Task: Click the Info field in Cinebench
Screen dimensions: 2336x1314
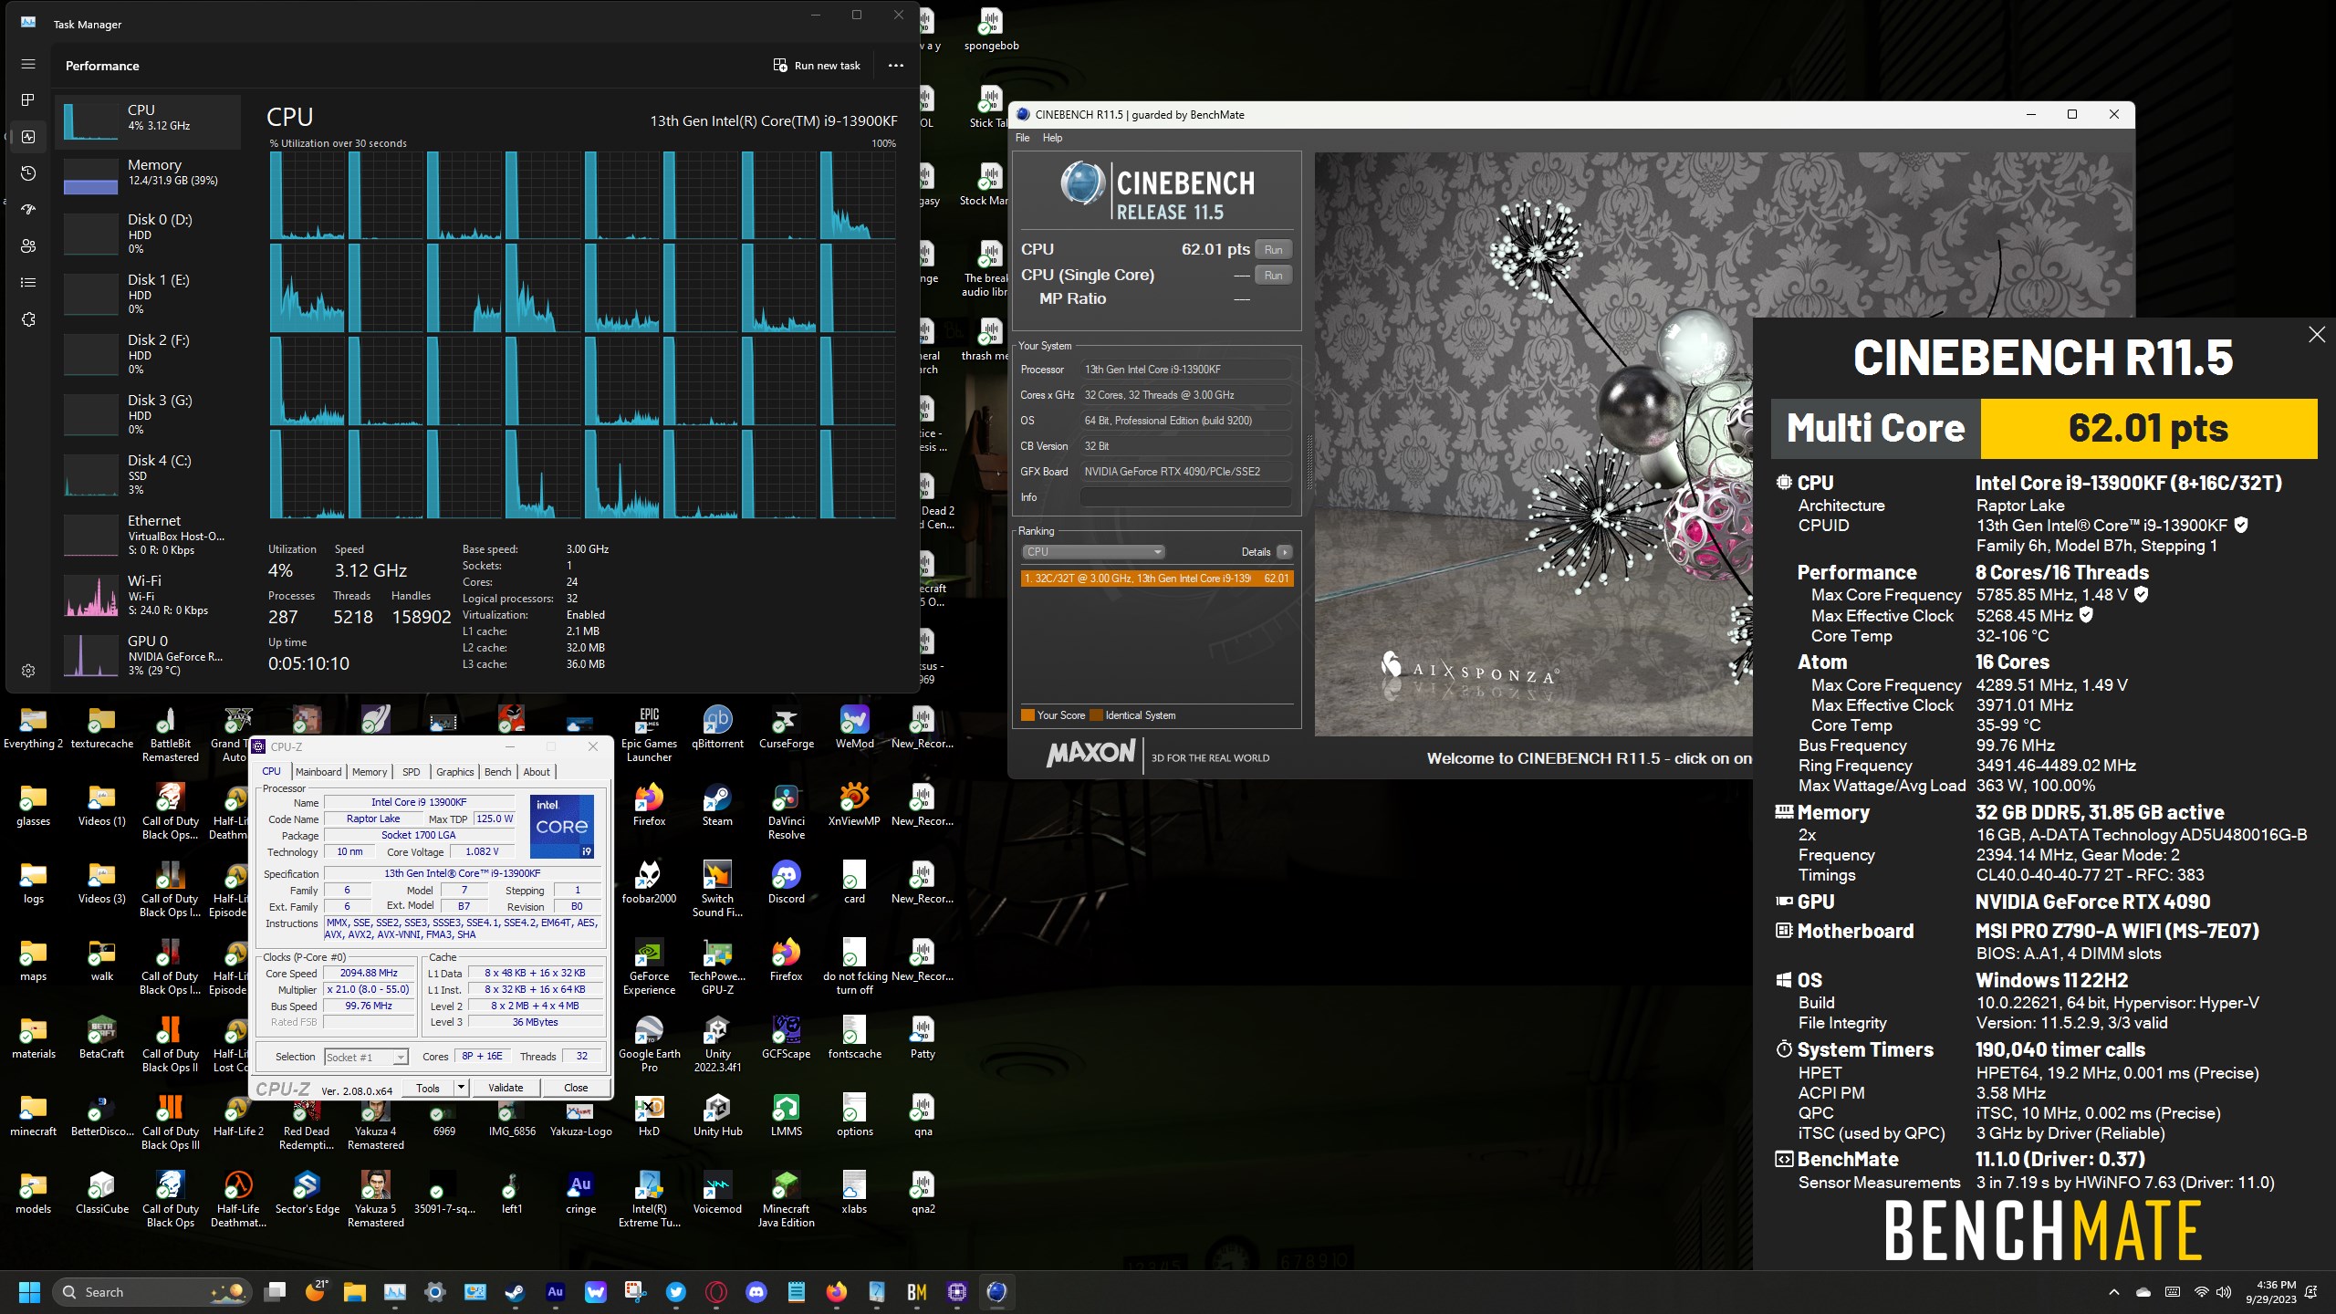Action: 1185,497
